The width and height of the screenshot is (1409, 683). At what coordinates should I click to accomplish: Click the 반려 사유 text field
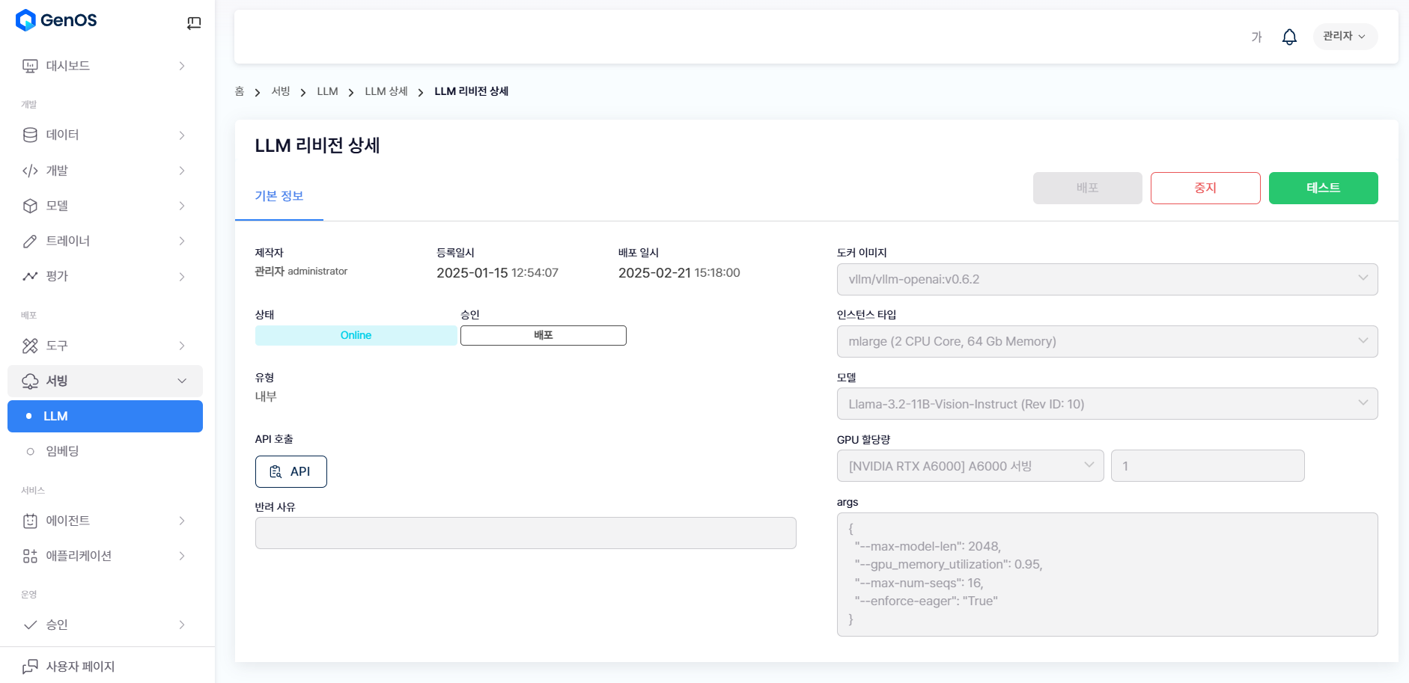pyautogui.click(x=525, y=533)
